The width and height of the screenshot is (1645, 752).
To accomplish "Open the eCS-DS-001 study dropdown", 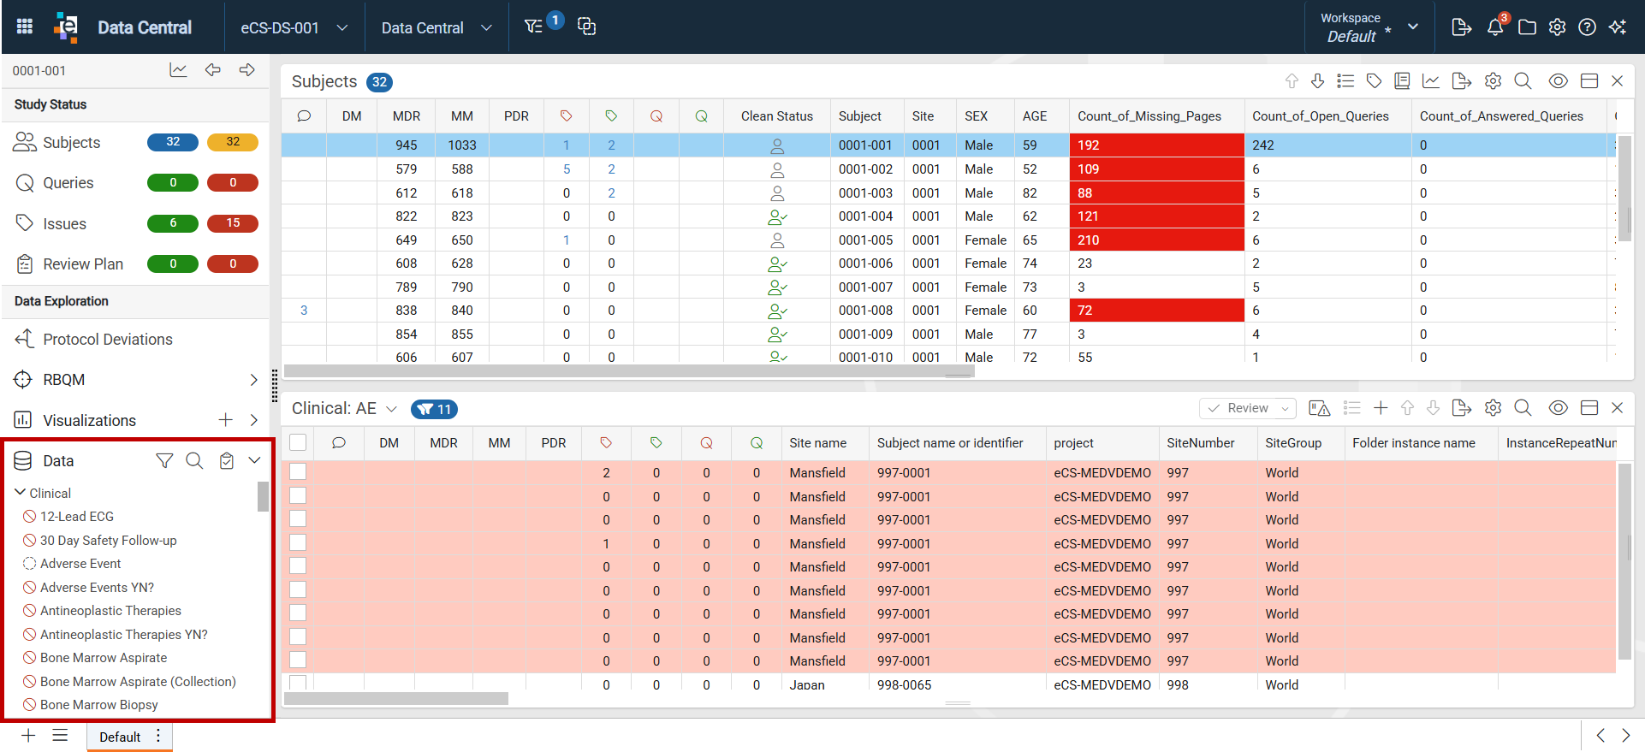I will 294,27.
